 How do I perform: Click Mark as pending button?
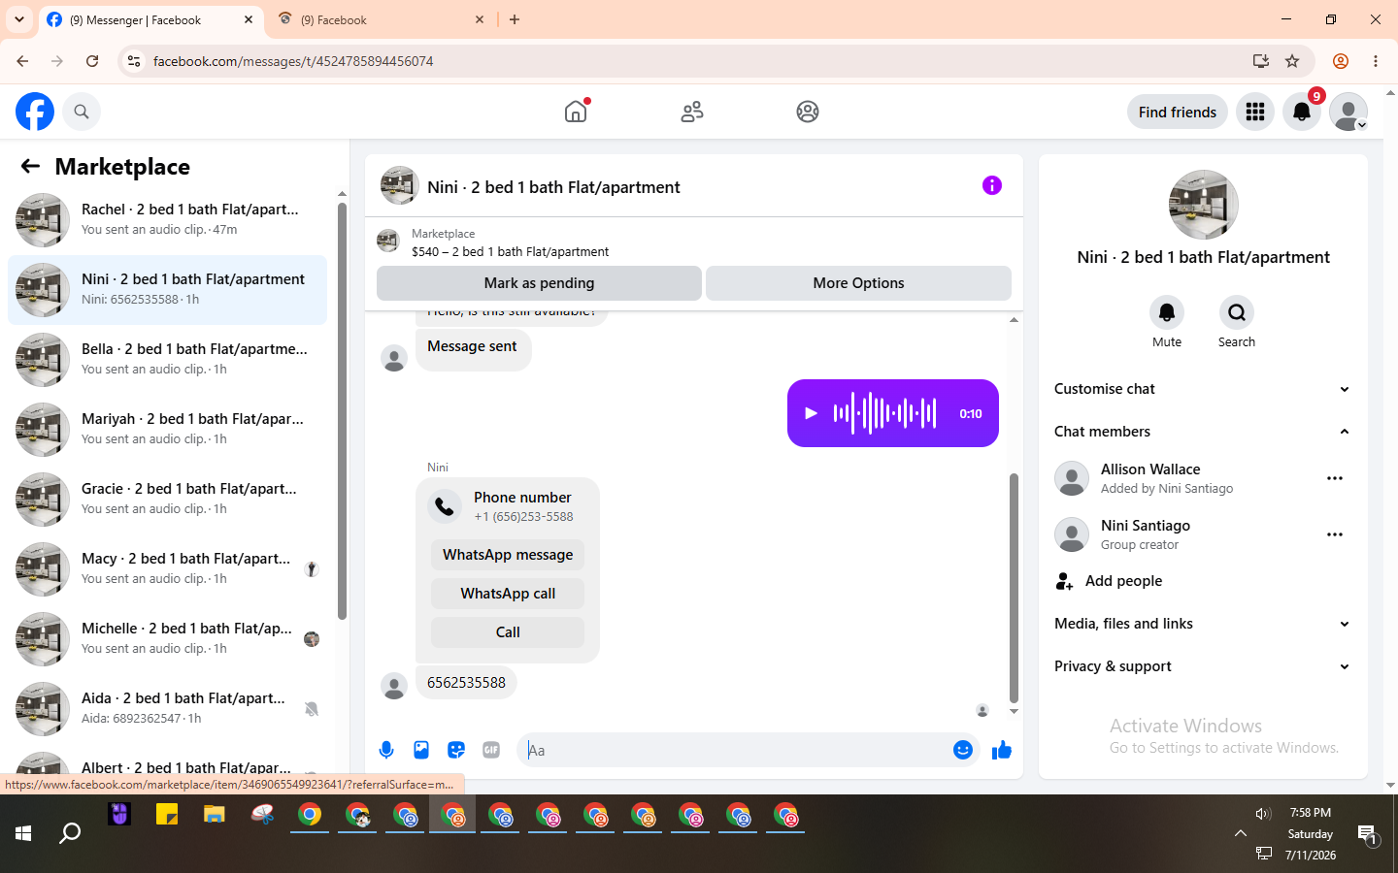539,283
